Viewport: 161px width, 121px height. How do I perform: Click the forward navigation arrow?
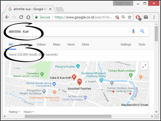[x=14, y=17]
